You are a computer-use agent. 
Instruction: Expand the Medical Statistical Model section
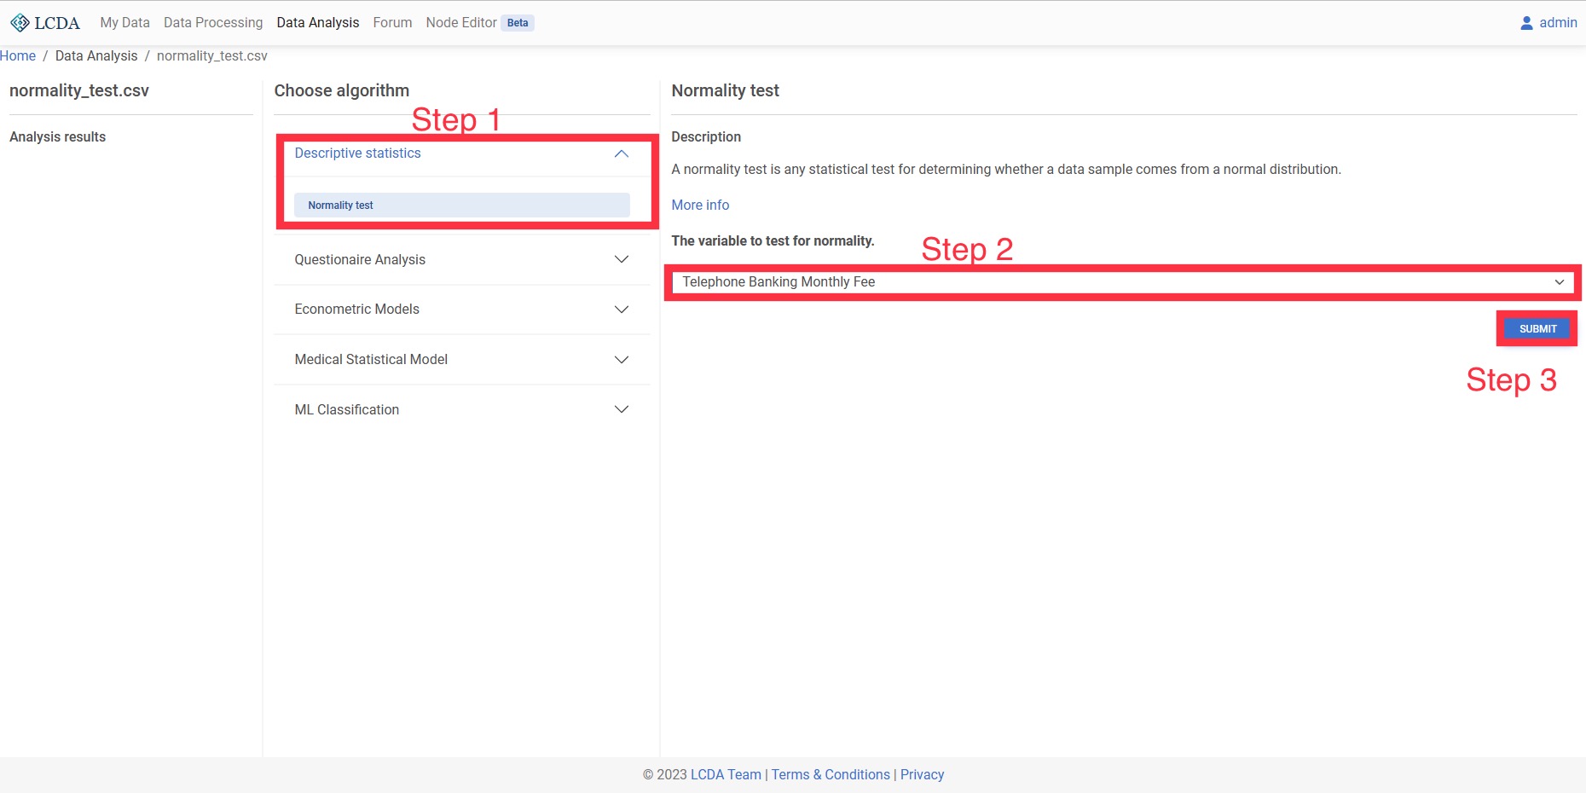point(621,360)
